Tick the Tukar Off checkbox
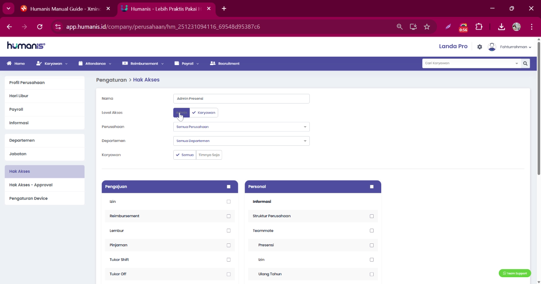This screenshot has width=541, height=284. [229, 274]
